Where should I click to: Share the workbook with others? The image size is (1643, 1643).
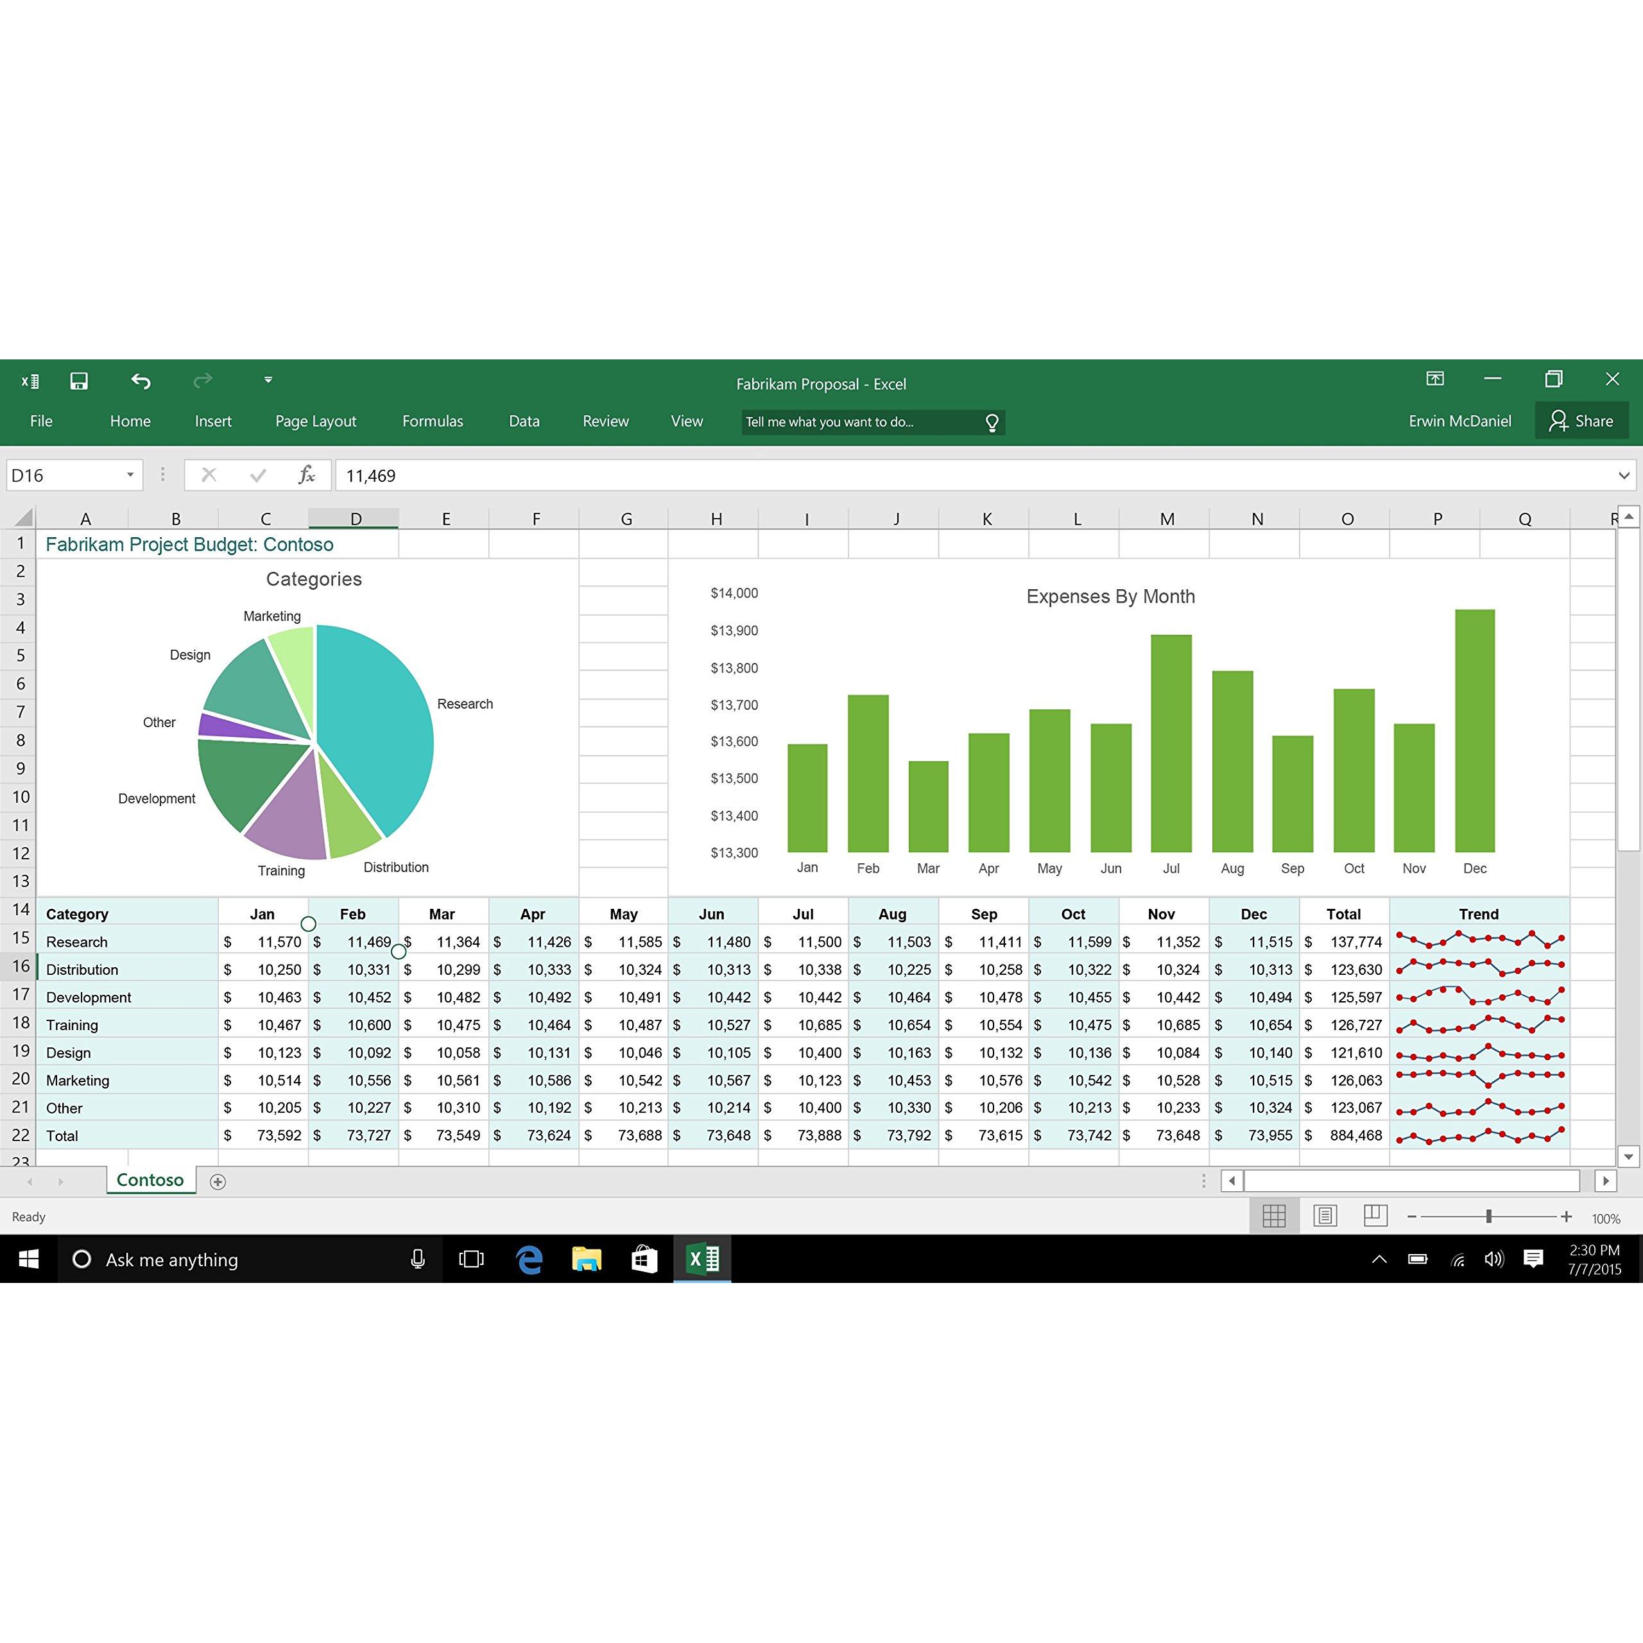click(1581, 421)
